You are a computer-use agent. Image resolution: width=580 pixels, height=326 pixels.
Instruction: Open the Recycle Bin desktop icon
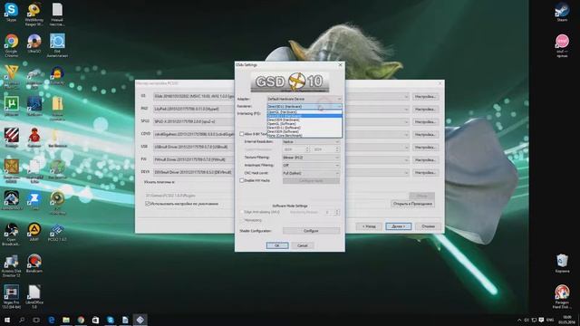click(x=562, y=264)
